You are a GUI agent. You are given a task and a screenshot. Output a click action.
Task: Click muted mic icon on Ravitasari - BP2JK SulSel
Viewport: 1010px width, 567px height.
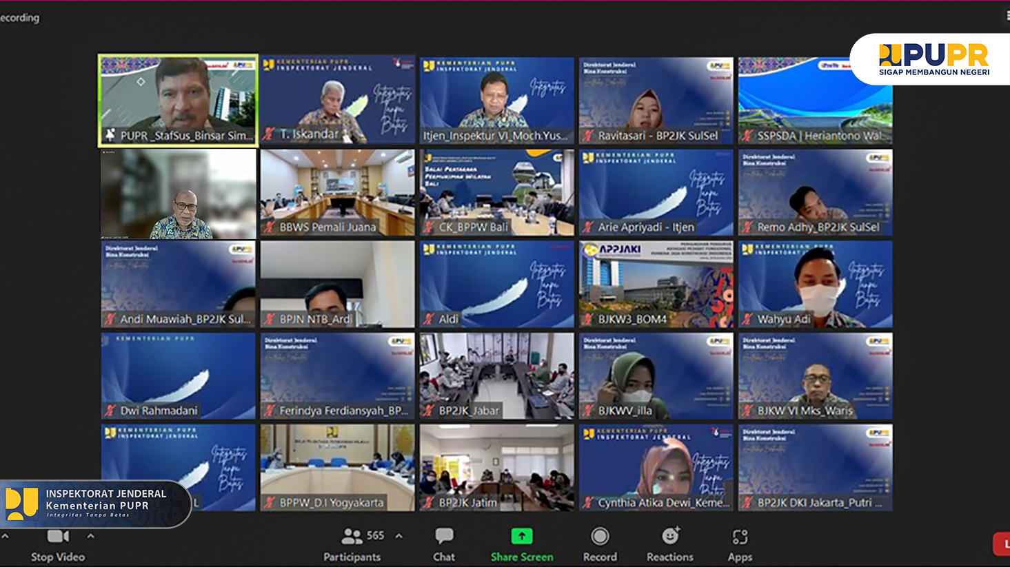[x=588, y=136]
